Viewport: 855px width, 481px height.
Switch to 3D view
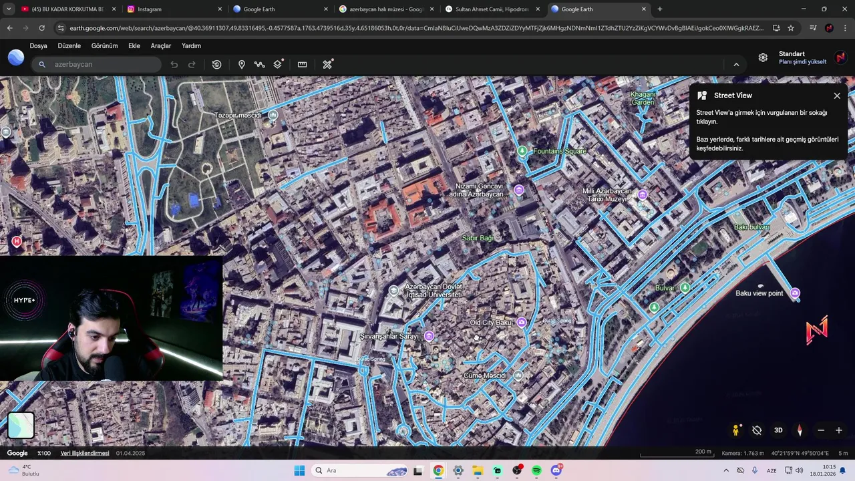[778, 430]
